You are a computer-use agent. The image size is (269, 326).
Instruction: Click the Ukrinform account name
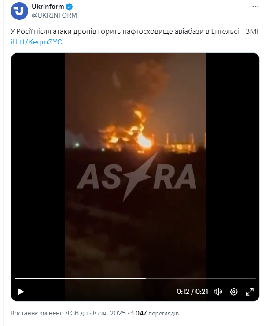(x=48, y=7)
